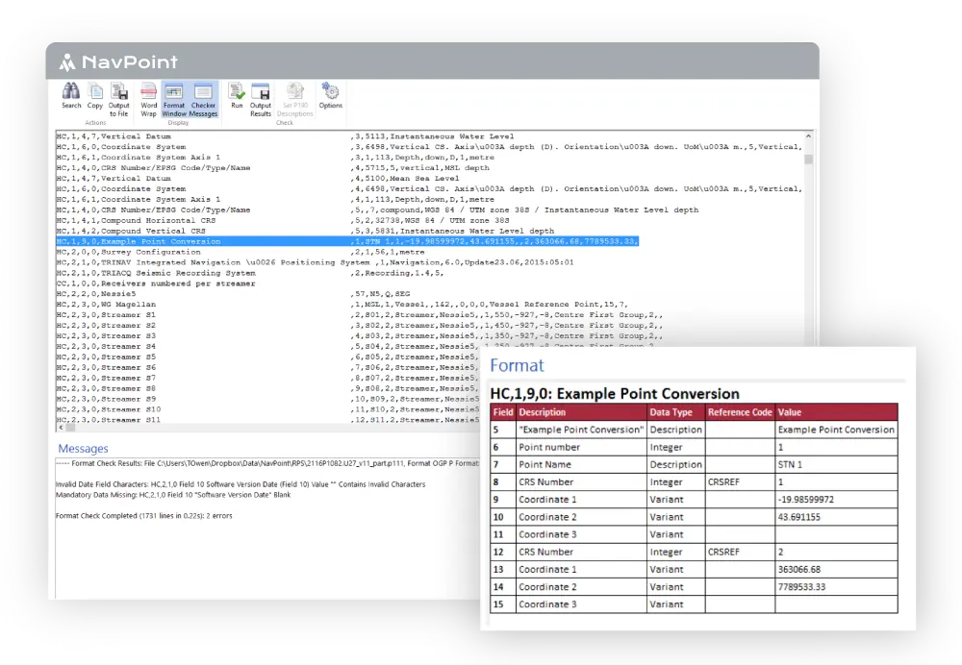The image size is (962, 665).
Task: Select first Vertical Datum line
Action: tap(286, 136)
